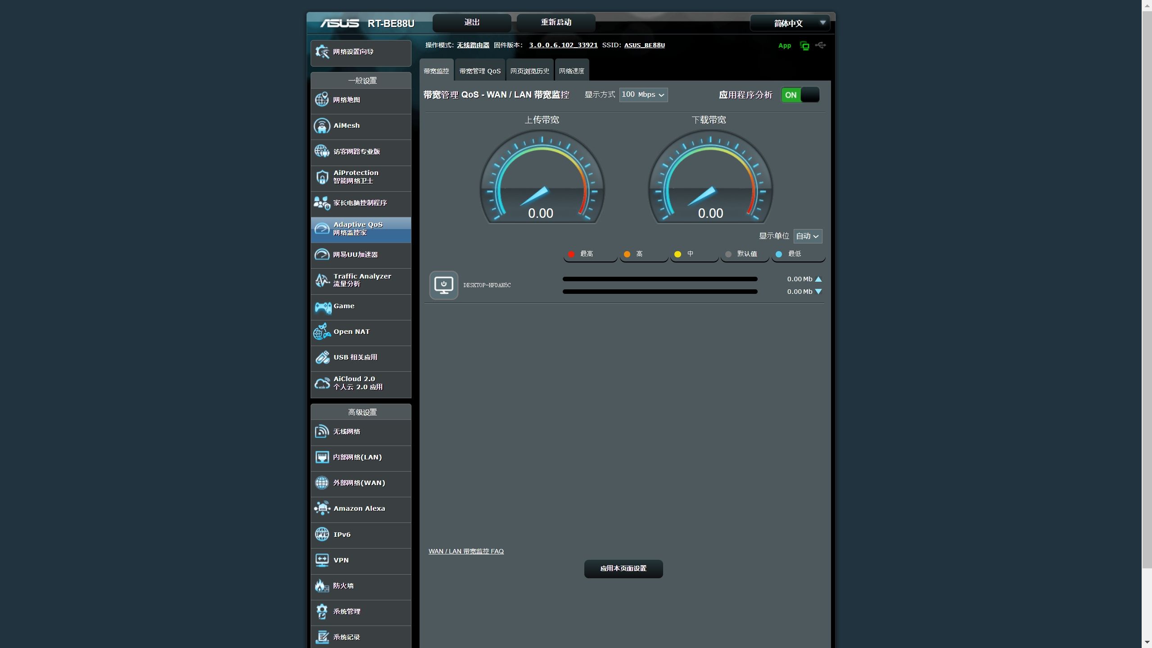Viewport: 1152px width, 648px height.
Task: Expand the 简体中文 language dropdown
Action: [790, 23]
